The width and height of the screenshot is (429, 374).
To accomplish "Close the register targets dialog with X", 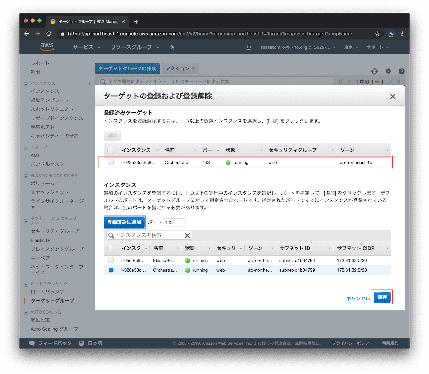I will (393, 97).
